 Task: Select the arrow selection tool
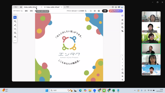[x=15, y=17]
